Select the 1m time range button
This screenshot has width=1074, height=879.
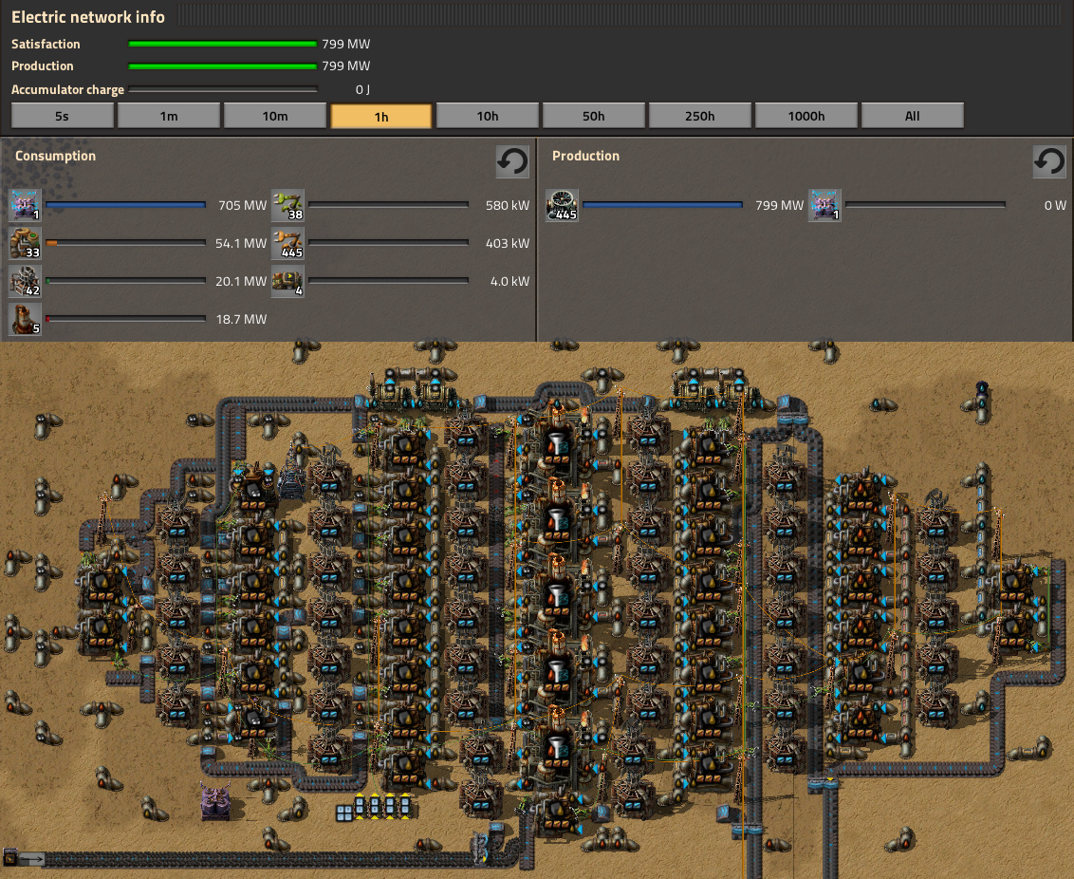(169, 116)
